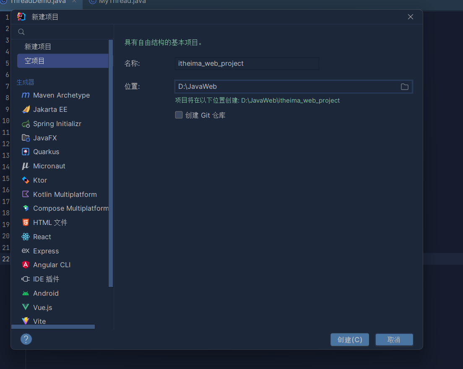
Task: Click the Jakarta EE feather icon
Action: (26, 109)
